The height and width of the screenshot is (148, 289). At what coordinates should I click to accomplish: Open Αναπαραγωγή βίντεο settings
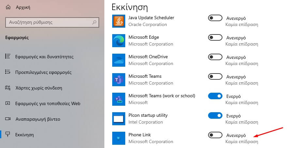38,119
